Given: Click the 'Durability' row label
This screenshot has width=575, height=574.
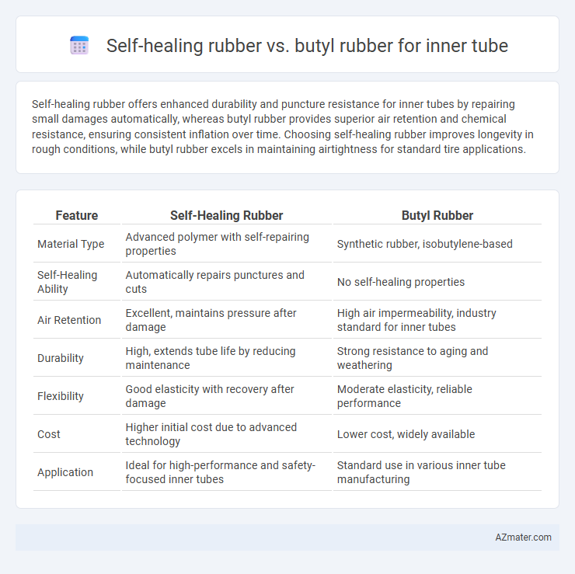Looking at the screenshot, I should tap(61, 358).
